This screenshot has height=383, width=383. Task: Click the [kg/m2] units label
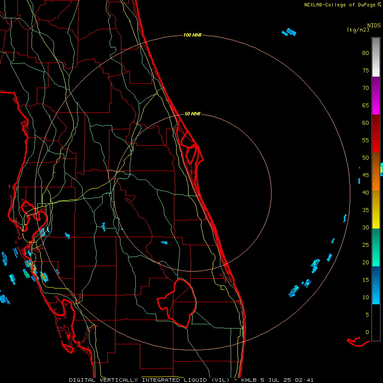point(358,30)
